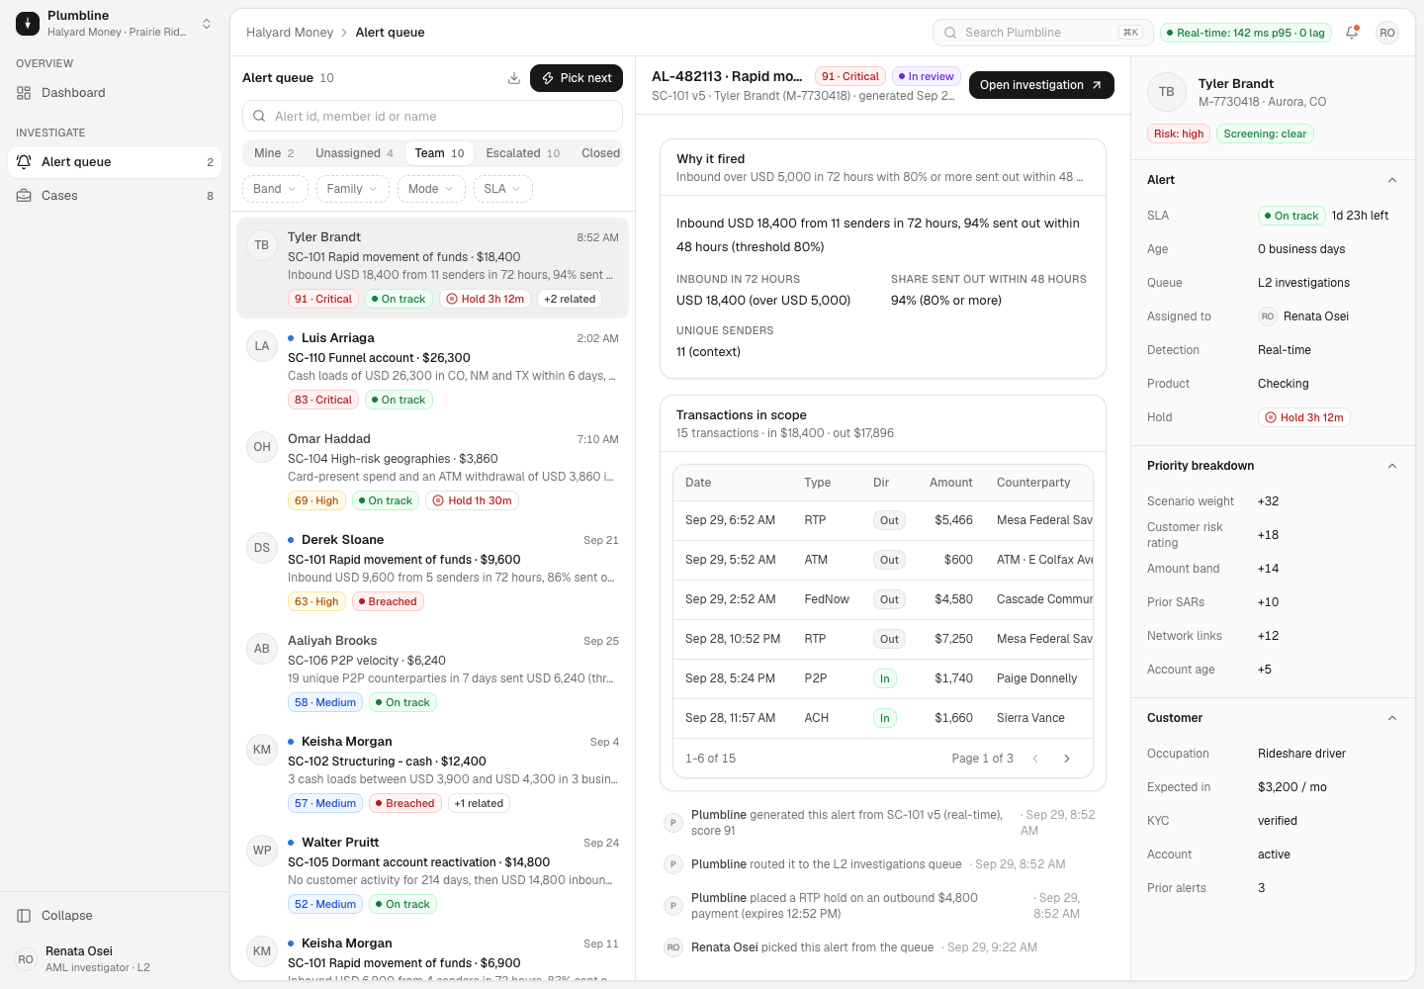
Task: Go to next transactions page
Action: 1067,759
